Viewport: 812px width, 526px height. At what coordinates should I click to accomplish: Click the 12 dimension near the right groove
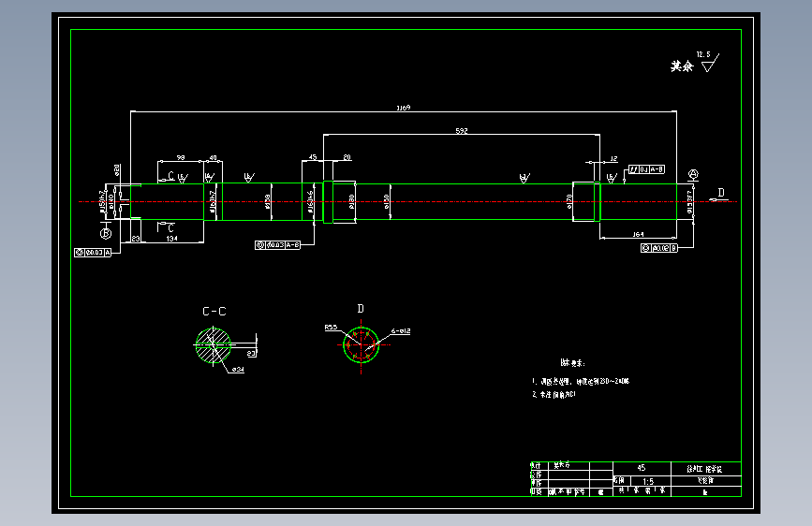(x=613, y=158)
